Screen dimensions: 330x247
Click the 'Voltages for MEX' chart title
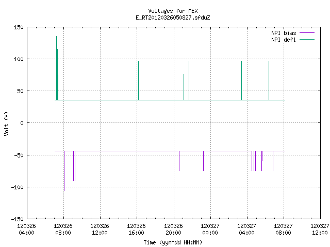tap(173, 11)
